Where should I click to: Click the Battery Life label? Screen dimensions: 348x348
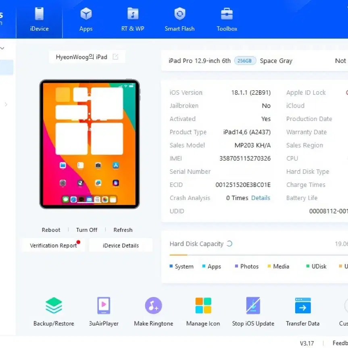302,198
